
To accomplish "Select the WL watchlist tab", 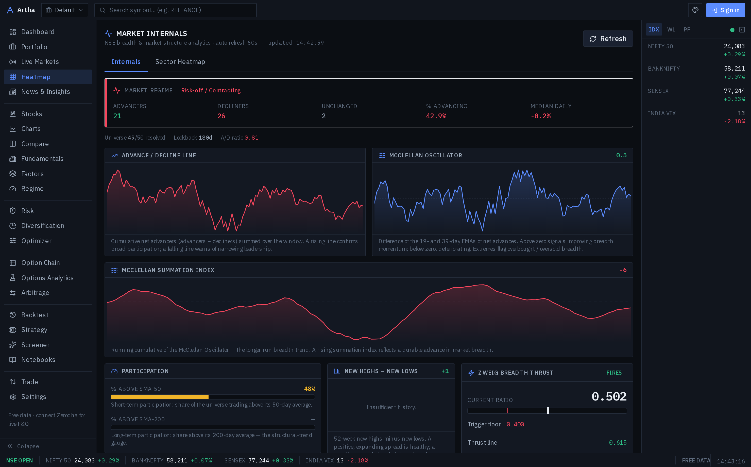I will click(671, 30).
